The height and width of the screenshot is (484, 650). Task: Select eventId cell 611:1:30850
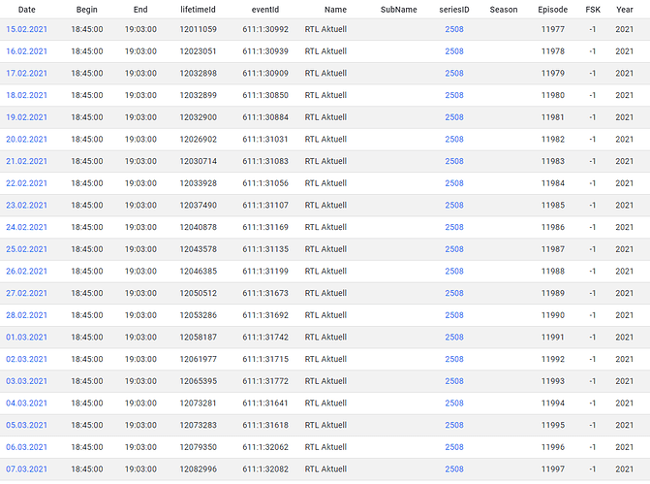click(x=265, y=95)
